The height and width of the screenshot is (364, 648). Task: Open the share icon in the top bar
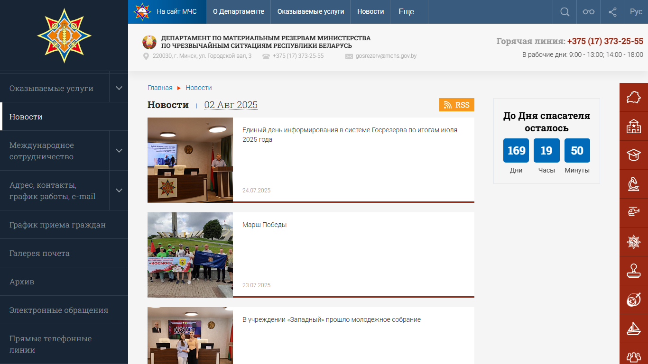[x=612, y=12]
